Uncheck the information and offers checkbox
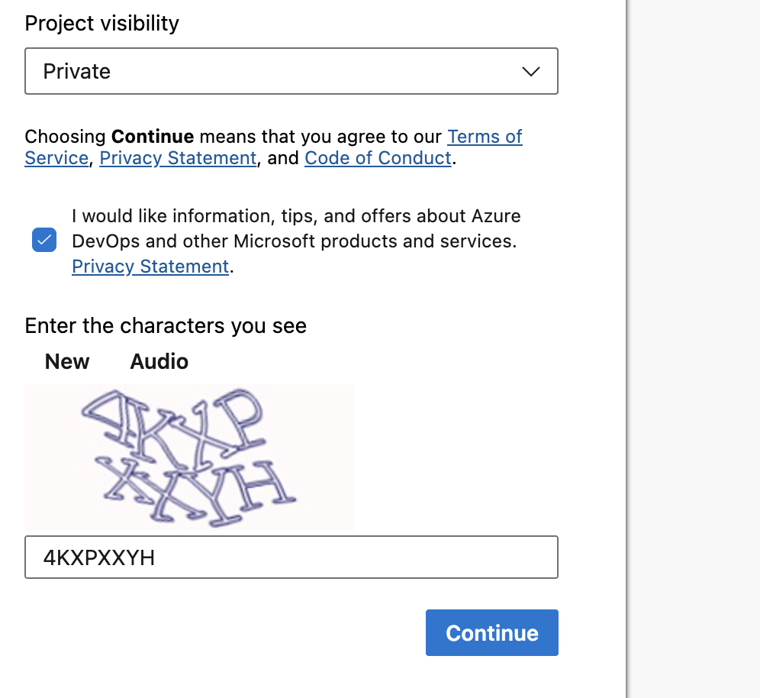This screenshot has height=698, width=760. click(44, 241)
